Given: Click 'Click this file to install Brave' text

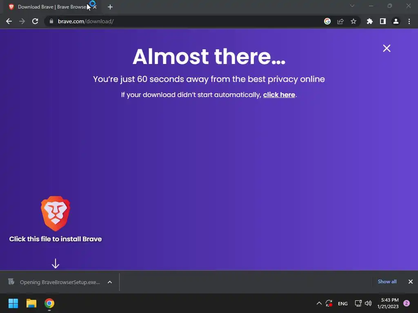Looking at the screenshot, I should coord(56,239).
